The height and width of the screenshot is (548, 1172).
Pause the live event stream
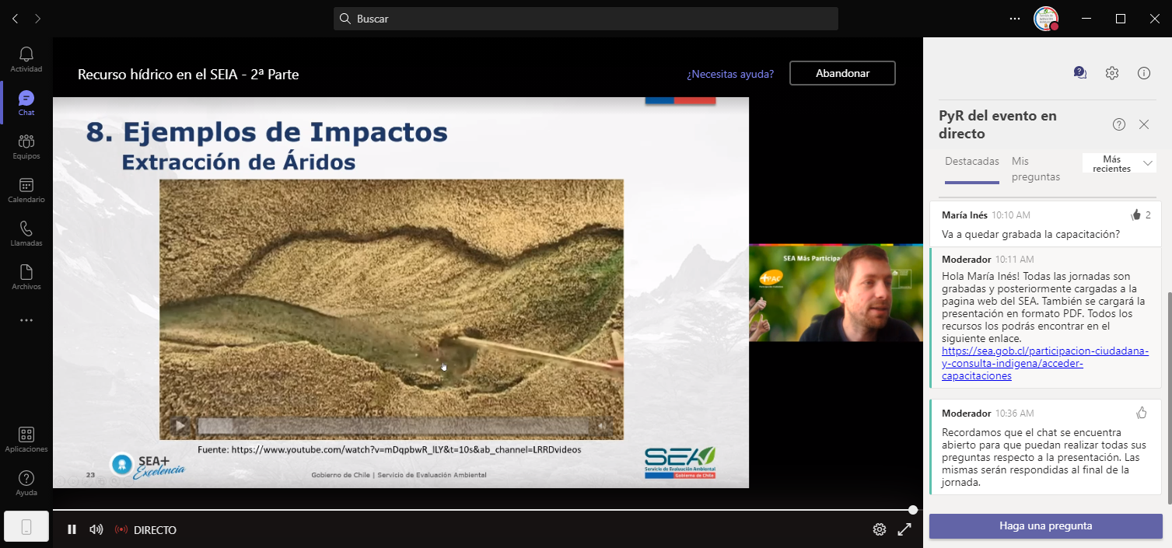(x=72, y=529)
